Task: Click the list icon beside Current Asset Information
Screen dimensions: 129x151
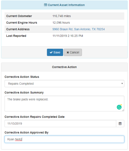Action: [x=45, y=5]
